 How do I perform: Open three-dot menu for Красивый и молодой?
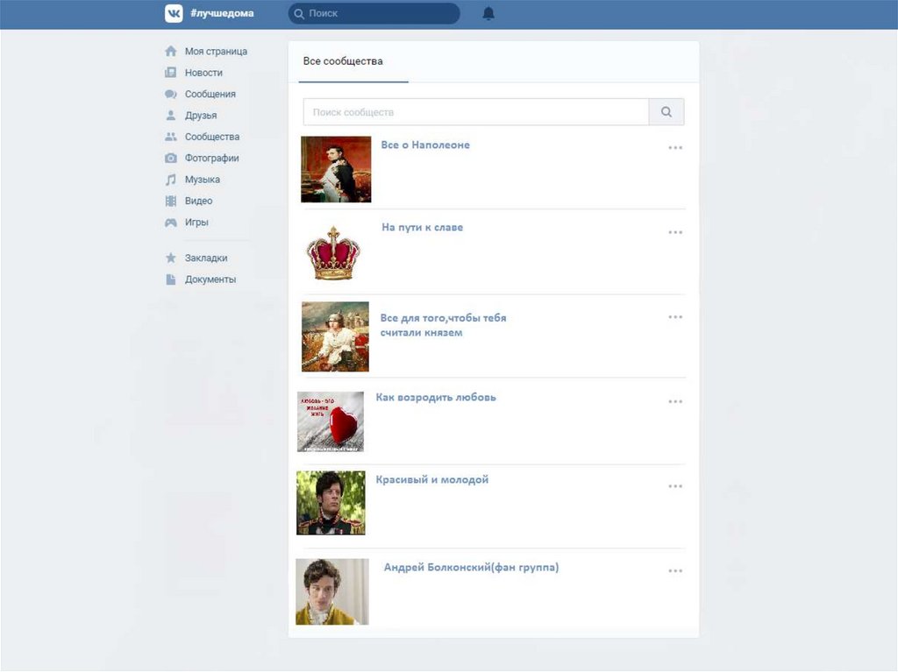coord(675,486)
